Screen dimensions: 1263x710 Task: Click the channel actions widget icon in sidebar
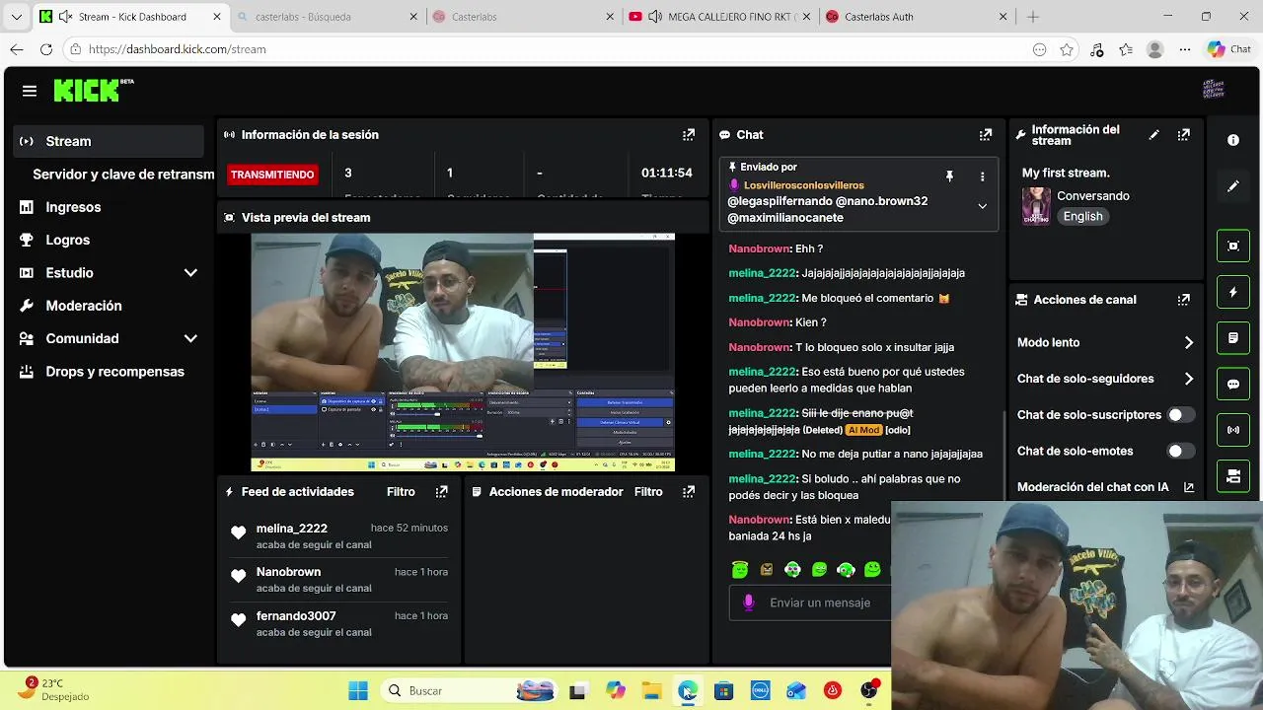[x=1233, y=476]
